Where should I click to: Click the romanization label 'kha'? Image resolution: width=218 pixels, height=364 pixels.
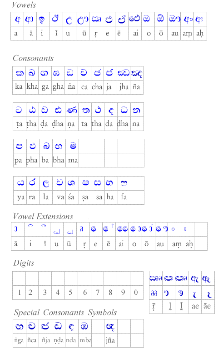coord(32,86)
